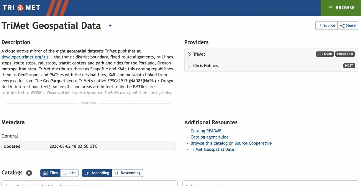
Task: Open Browse this catalog on Source Cooperative
Action: tap(231, 143)
